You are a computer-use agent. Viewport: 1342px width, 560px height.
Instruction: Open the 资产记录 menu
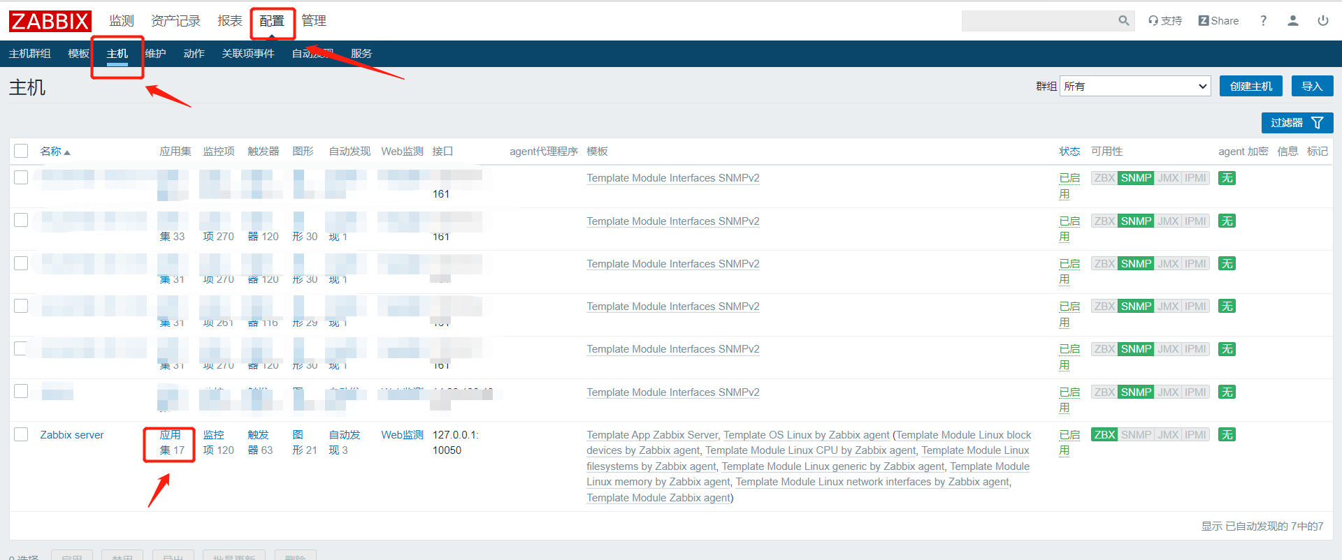[175, 21]
